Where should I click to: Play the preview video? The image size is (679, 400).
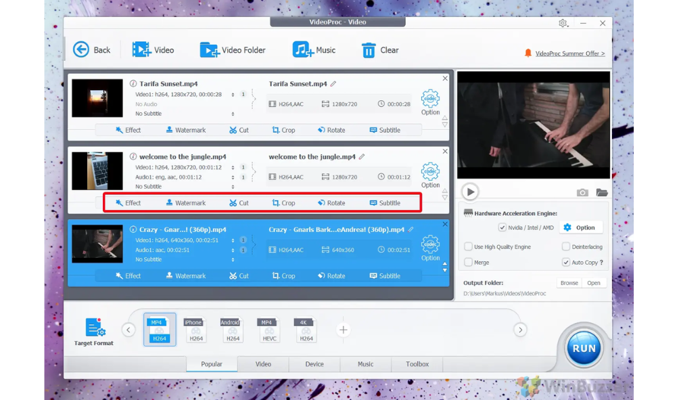[x=470, y=192]
